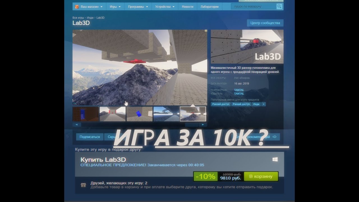359x202 pixels.
Task: Click Купите эту игру в подарок другу
Action: (x=108, y=150)
